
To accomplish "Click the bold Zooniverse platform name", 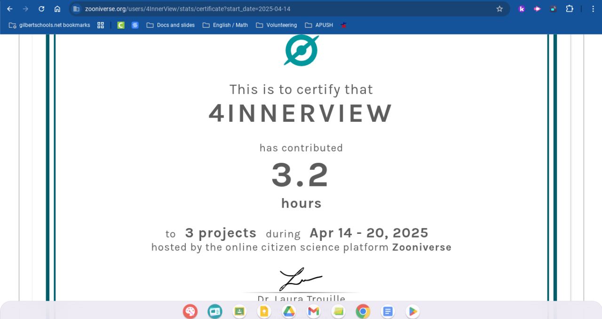I will (422, 247).
